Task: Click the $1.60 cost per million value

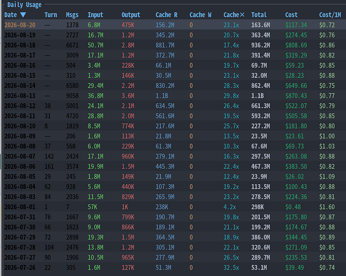Action: 327,207
